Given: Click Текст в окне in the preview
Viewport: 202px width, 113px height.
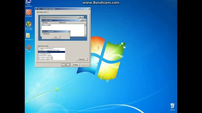Looking at the screenshot, I should point(46,25).
